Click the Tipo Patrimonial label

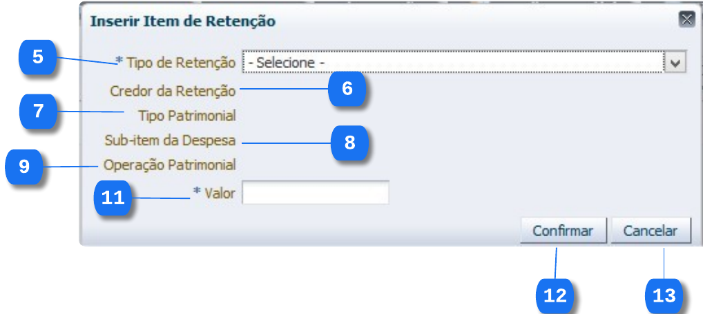187,115
